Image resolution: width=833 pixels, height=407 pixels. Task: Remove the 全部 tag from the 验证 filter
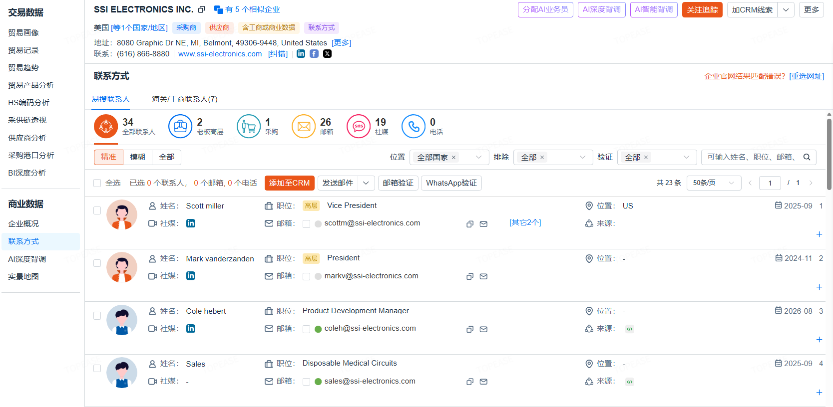(646, 158)
